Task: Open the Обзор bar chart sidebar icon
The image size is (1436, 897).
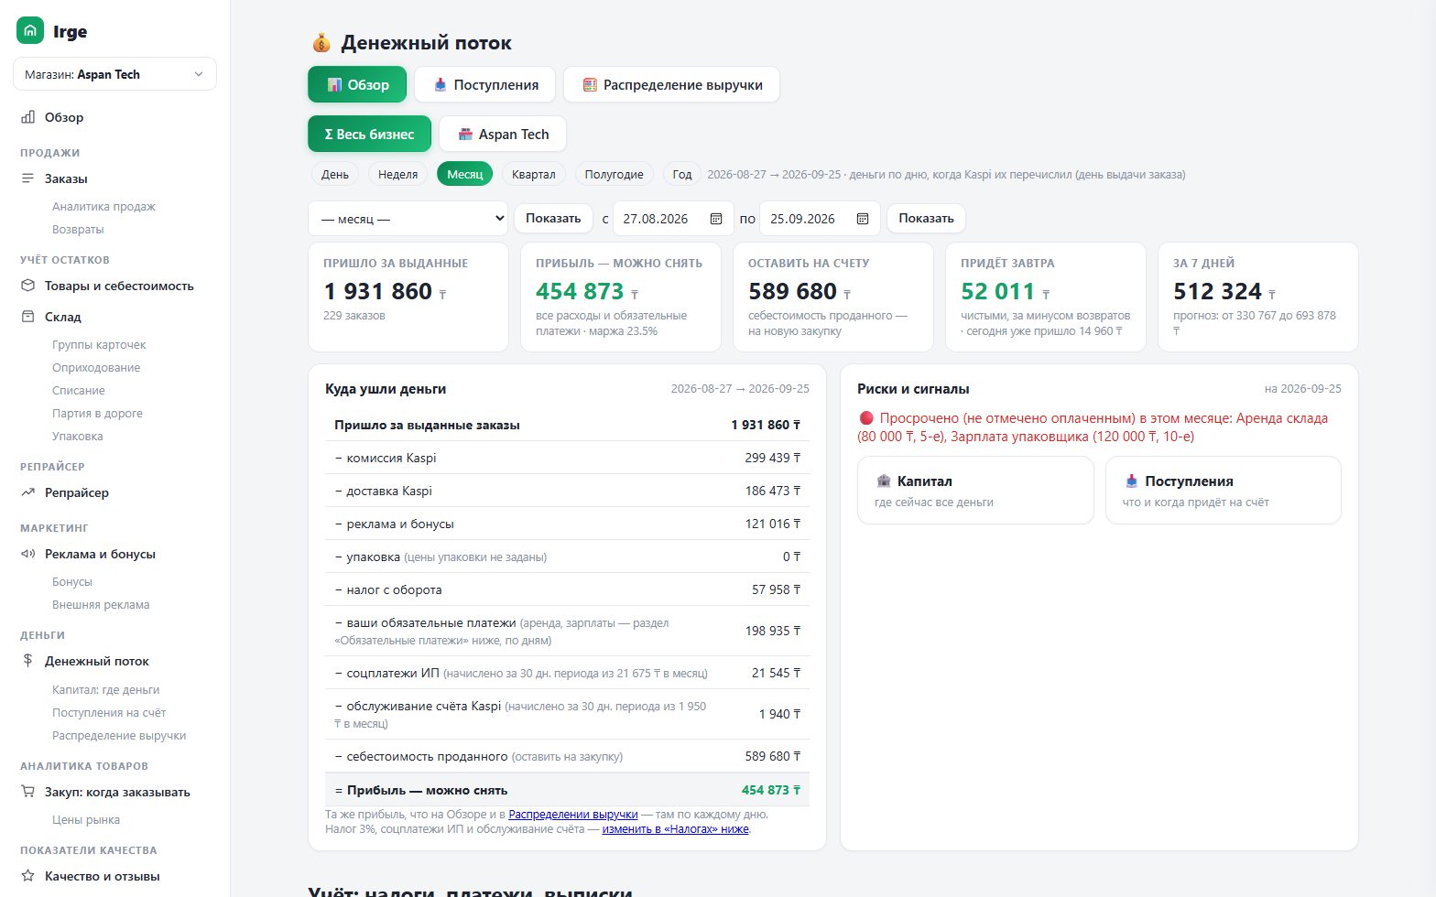Action: (28, 117)
